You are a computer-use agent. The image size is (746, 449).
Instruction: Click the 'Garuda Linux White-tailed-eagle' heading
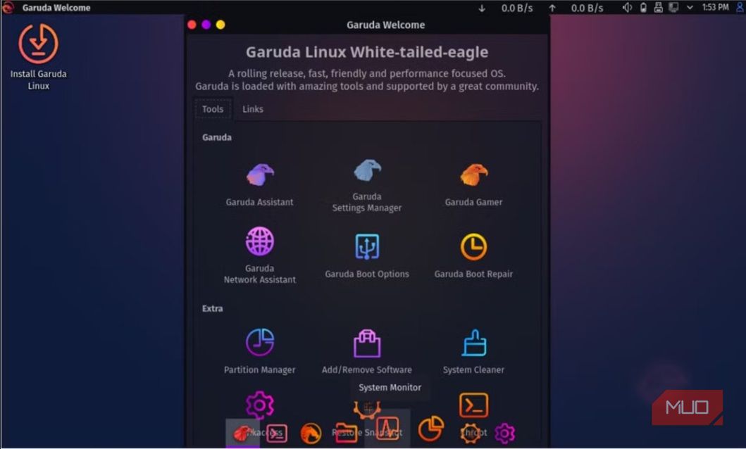pyautogui.click(x=367, y=52)
